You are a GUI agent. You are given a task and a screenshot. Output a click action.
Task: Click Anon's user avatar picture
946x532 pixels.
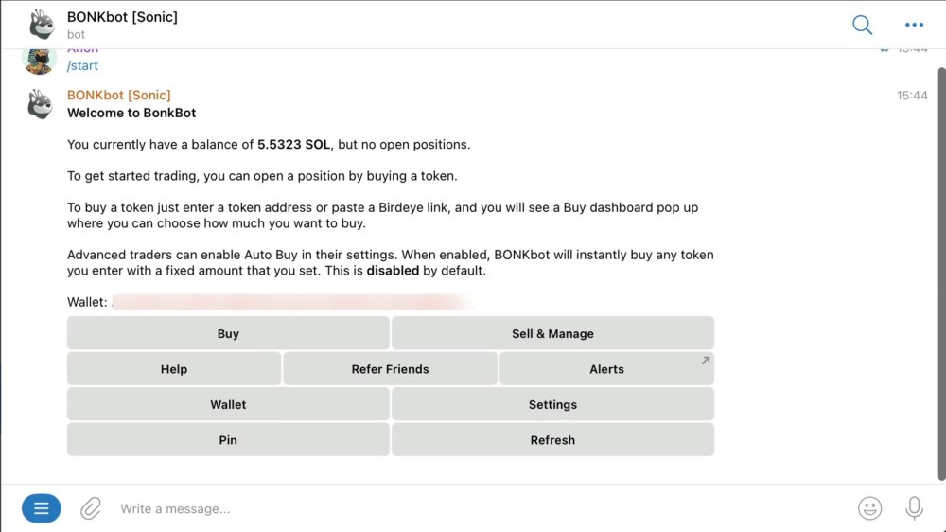click(x=39, y=61)
